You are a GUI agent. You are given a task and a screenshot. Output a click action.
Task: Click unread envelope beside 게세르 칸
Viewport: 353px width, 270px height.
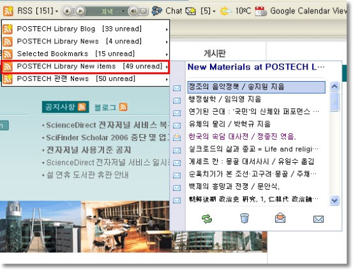pyautogui.click(x=177, y=163)
